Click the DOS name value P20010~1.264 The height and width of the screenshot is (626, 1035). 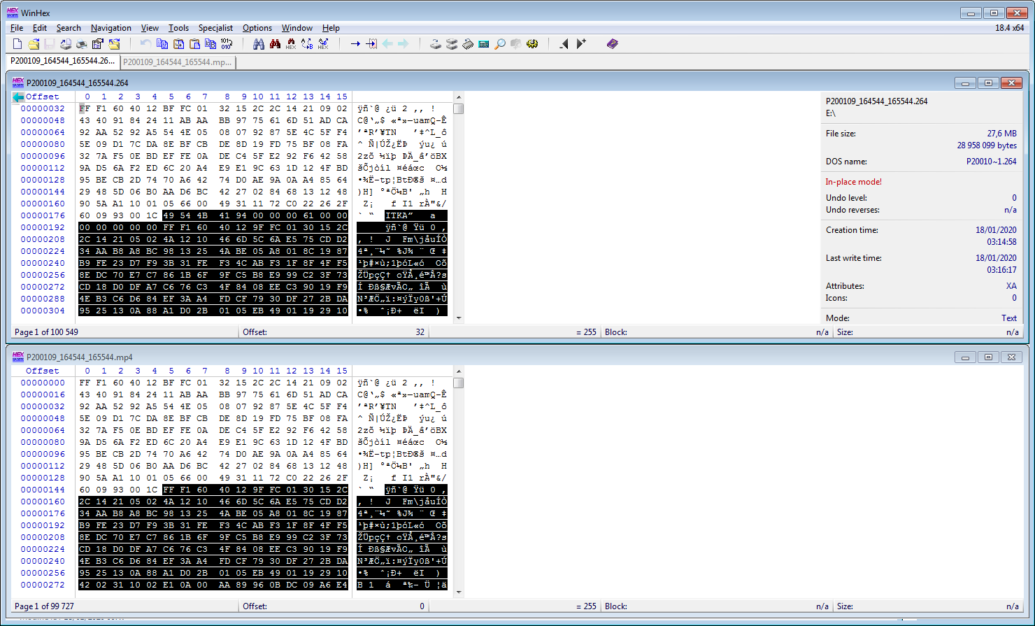(x=992, y=162)
